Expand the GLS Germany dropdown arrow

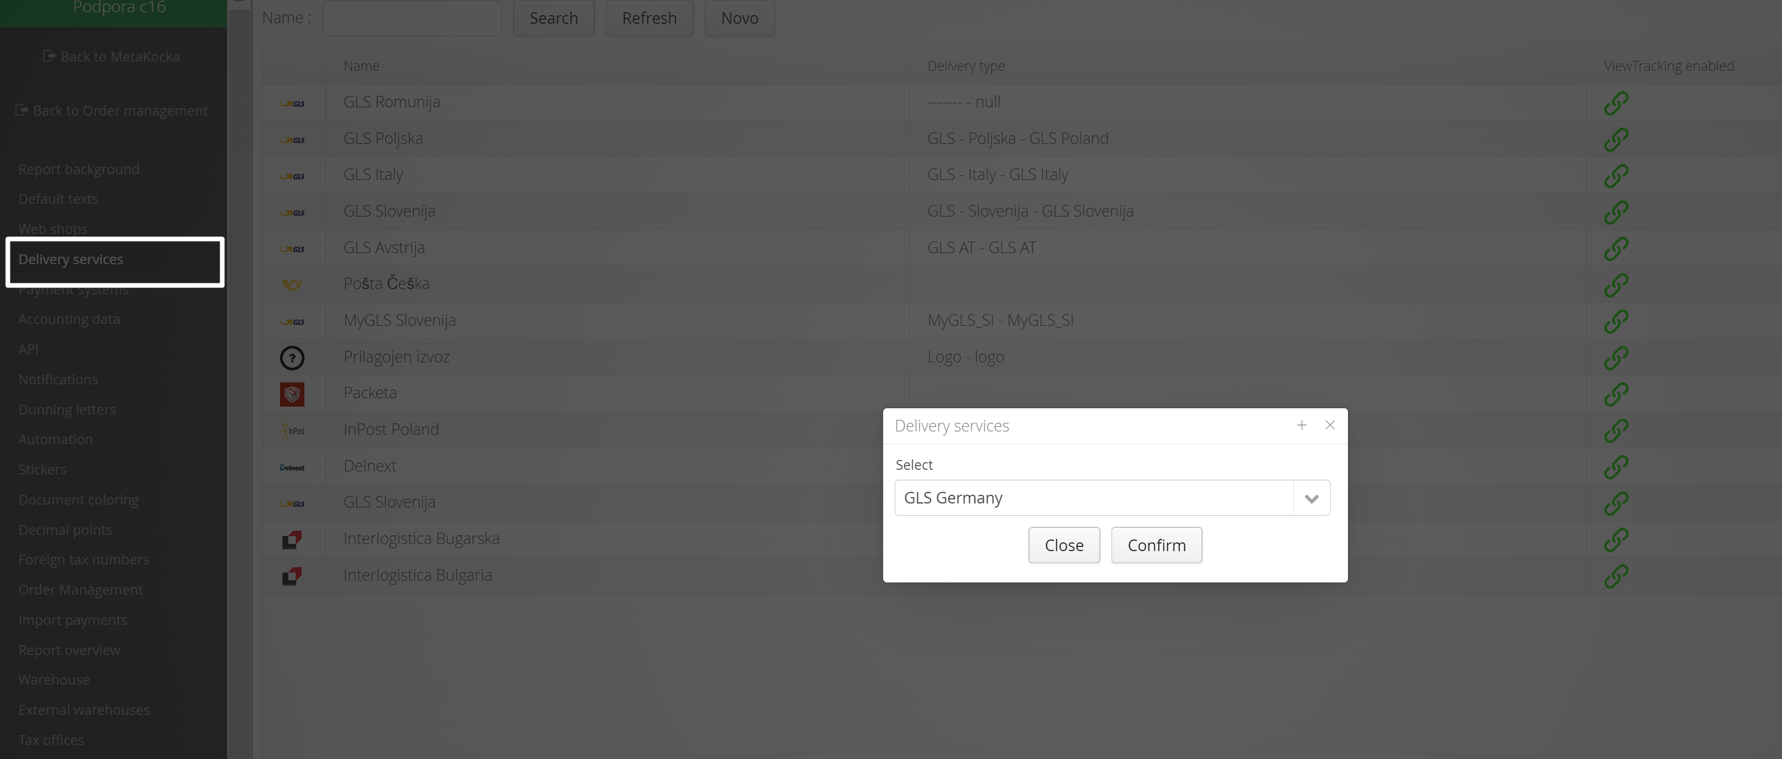tap(1311, 498)
